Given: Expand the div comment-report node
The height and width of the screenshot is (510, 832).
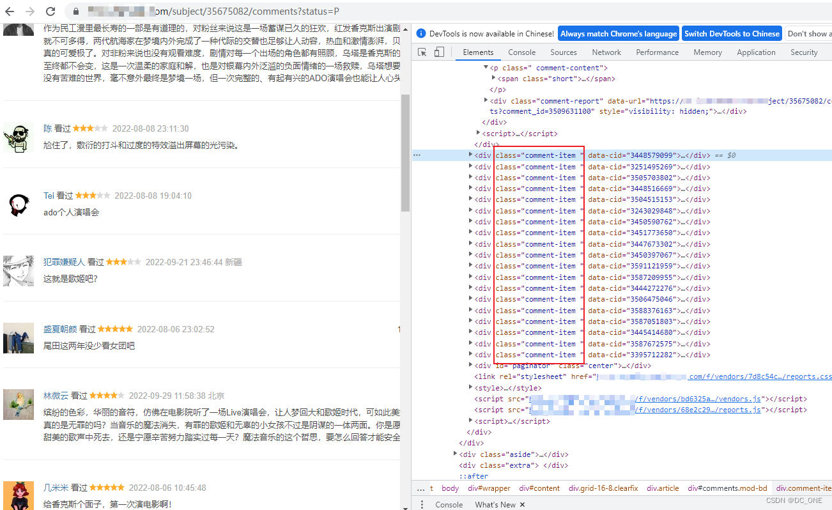Looking at the screenshot, I should 486,100.
